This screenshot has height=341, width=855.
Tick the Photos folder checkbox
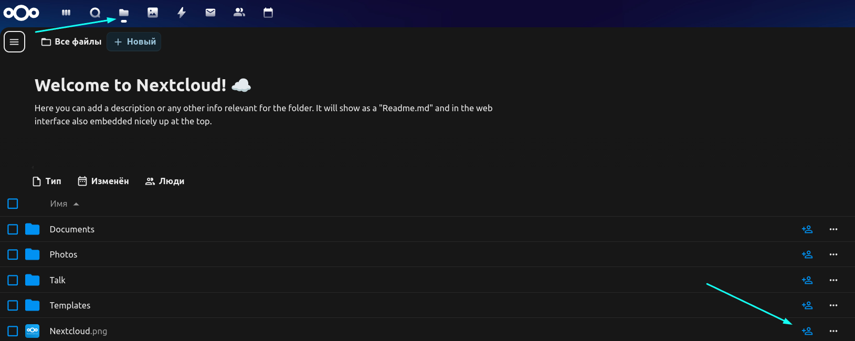(13, 254)
